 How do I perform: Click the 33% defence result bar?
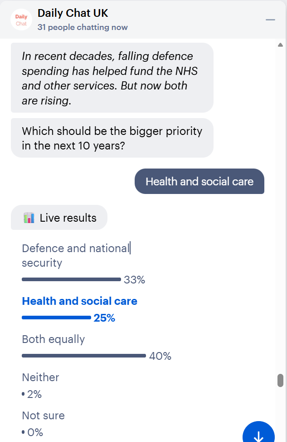(x=71, y=279)
